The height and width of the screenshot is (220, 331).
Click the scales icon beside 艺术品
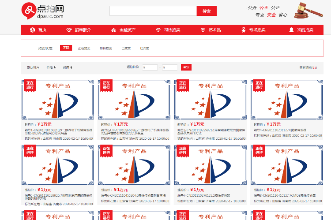pos(203,30)
